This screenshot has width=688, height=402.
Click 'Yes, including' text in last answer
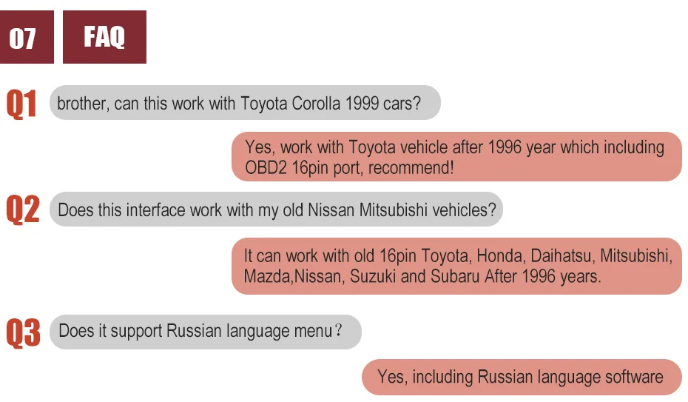click(x=425, y=377)
